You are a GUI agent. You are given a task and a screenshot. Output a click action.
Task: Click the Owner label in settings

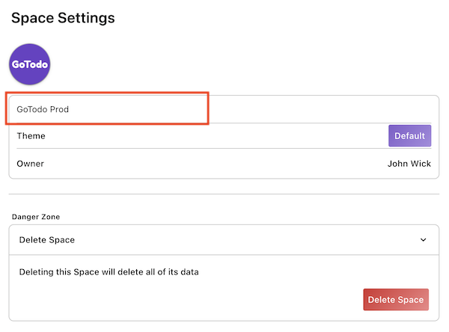[x=31, y=164]
